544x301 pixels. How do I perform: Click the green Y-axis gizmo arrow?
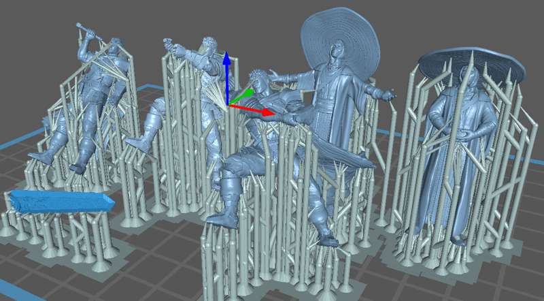(249, 92)
